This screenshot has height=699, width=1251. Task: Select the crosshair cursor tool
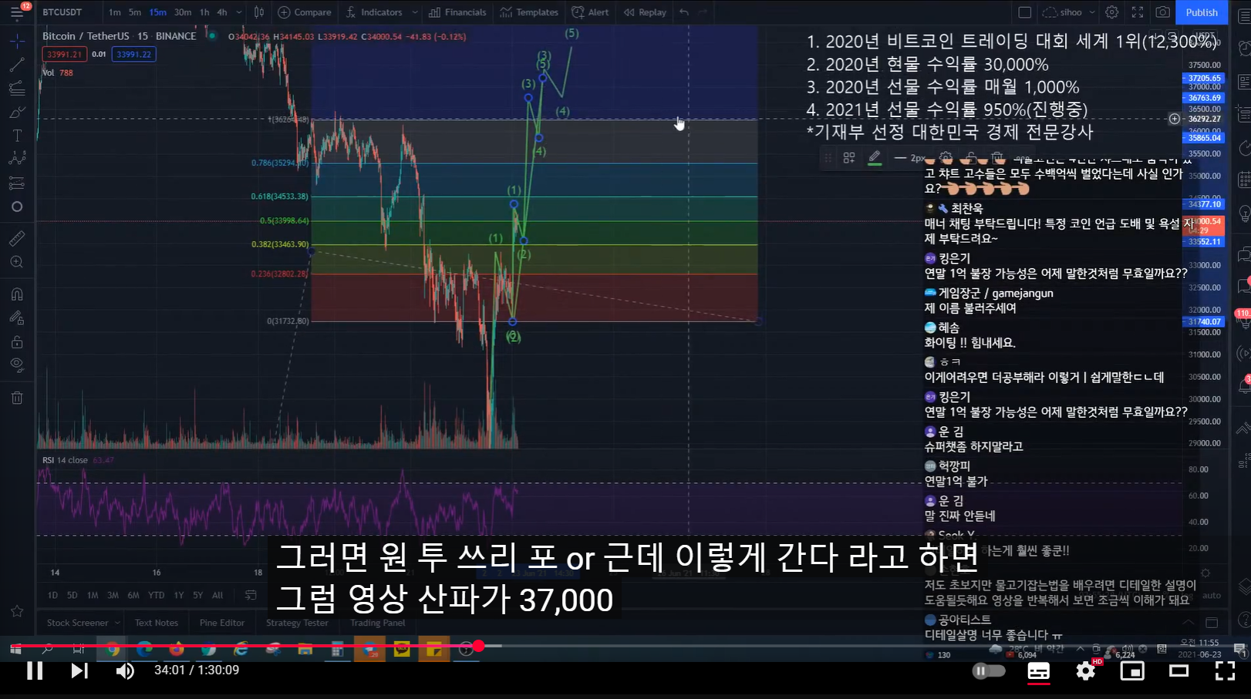point(17,41)
